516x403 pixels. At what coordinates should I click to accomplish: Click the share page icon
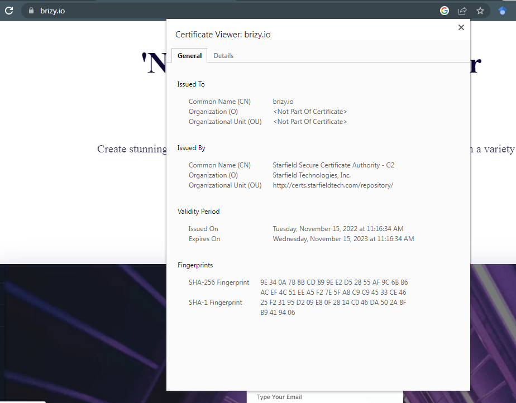(462, 11)
